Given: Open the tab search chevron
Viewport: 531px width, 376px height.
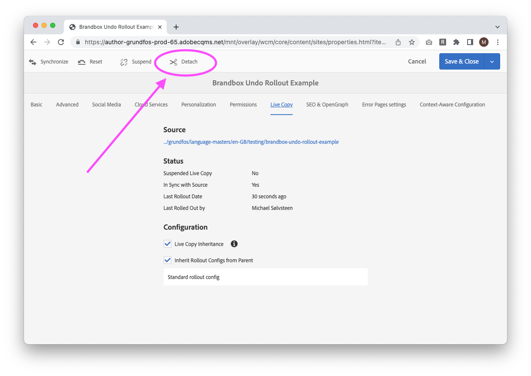Looking at the screenshot, I should pyautogui.click(x=498, y=27).
